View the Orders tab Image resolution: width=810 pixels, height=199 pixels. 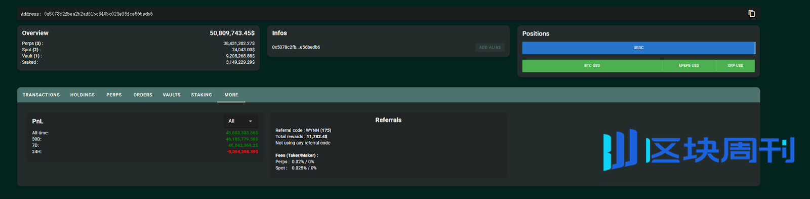point(143,95)
